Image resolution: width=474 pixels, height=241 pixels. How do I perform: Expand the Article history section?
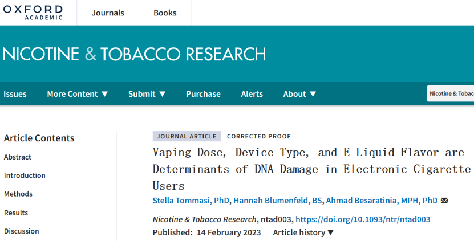[x=303, y=232]
